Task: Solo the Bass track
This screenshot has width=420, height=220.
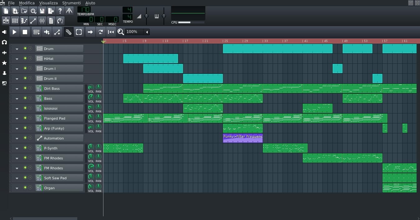Action: [x=30, y=98]
